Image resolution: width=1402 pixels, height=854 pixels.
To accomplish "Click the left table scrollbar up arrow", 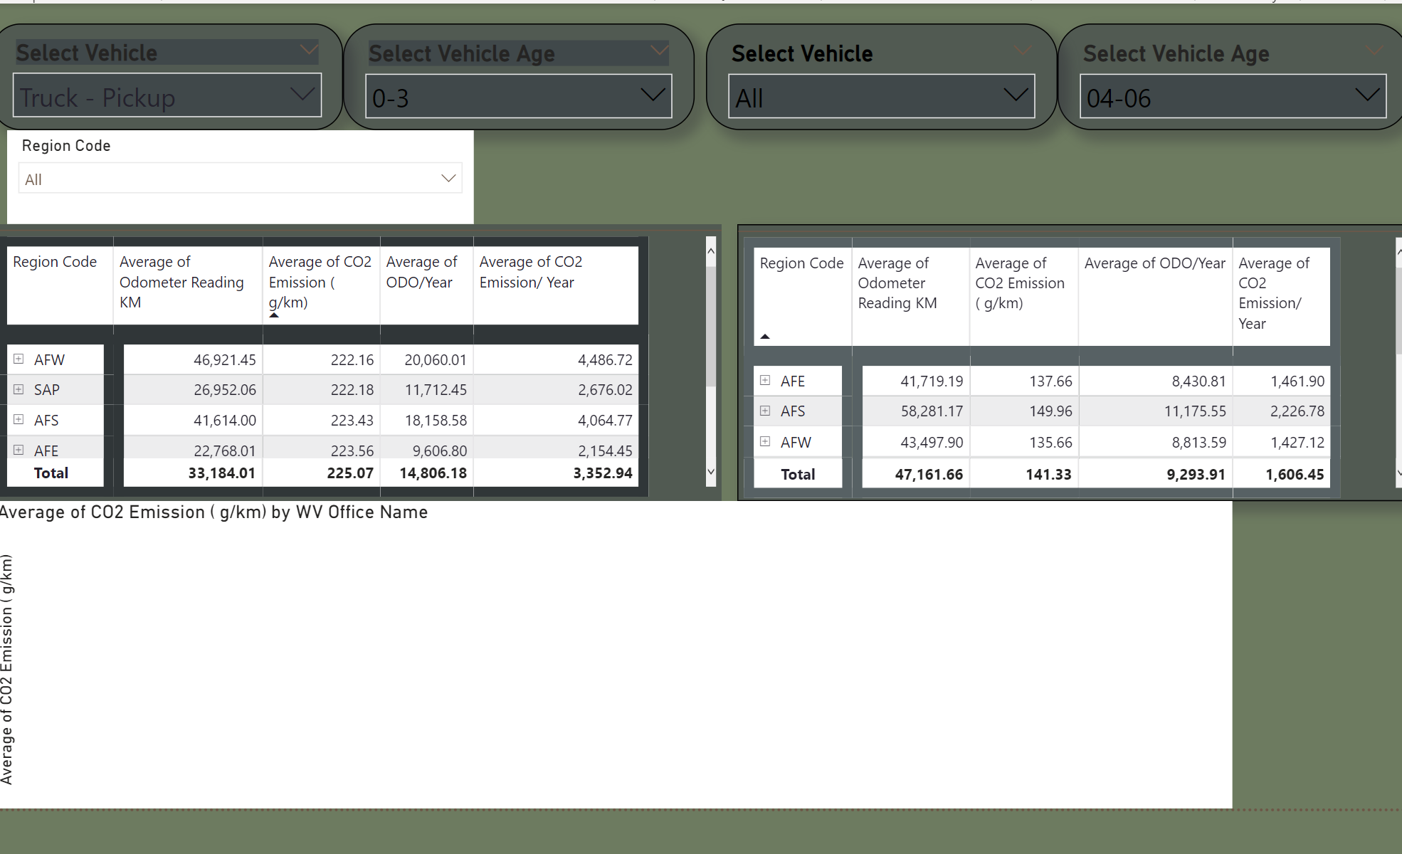I will (710, 251).
